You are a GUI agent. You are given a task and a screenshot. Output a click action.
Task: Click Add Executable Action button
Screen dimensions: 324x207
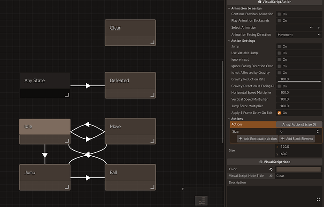[258, 139]
